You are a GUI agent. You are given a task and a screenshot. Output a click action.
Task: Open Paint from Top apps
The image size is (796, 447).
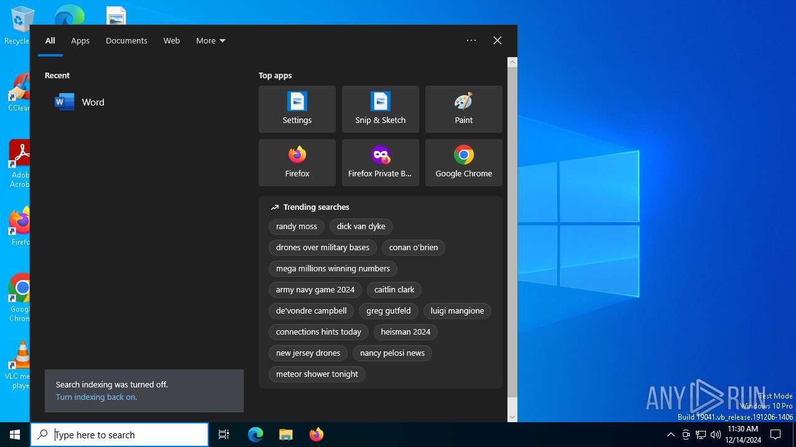(x=464, y=109)
